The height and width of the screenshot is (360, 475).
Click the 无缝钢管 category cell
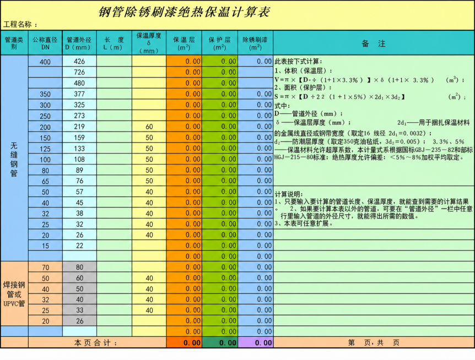pos(14,158)
